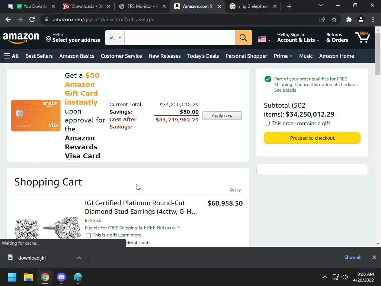Open Today's Deals

(x=203, y=56)
